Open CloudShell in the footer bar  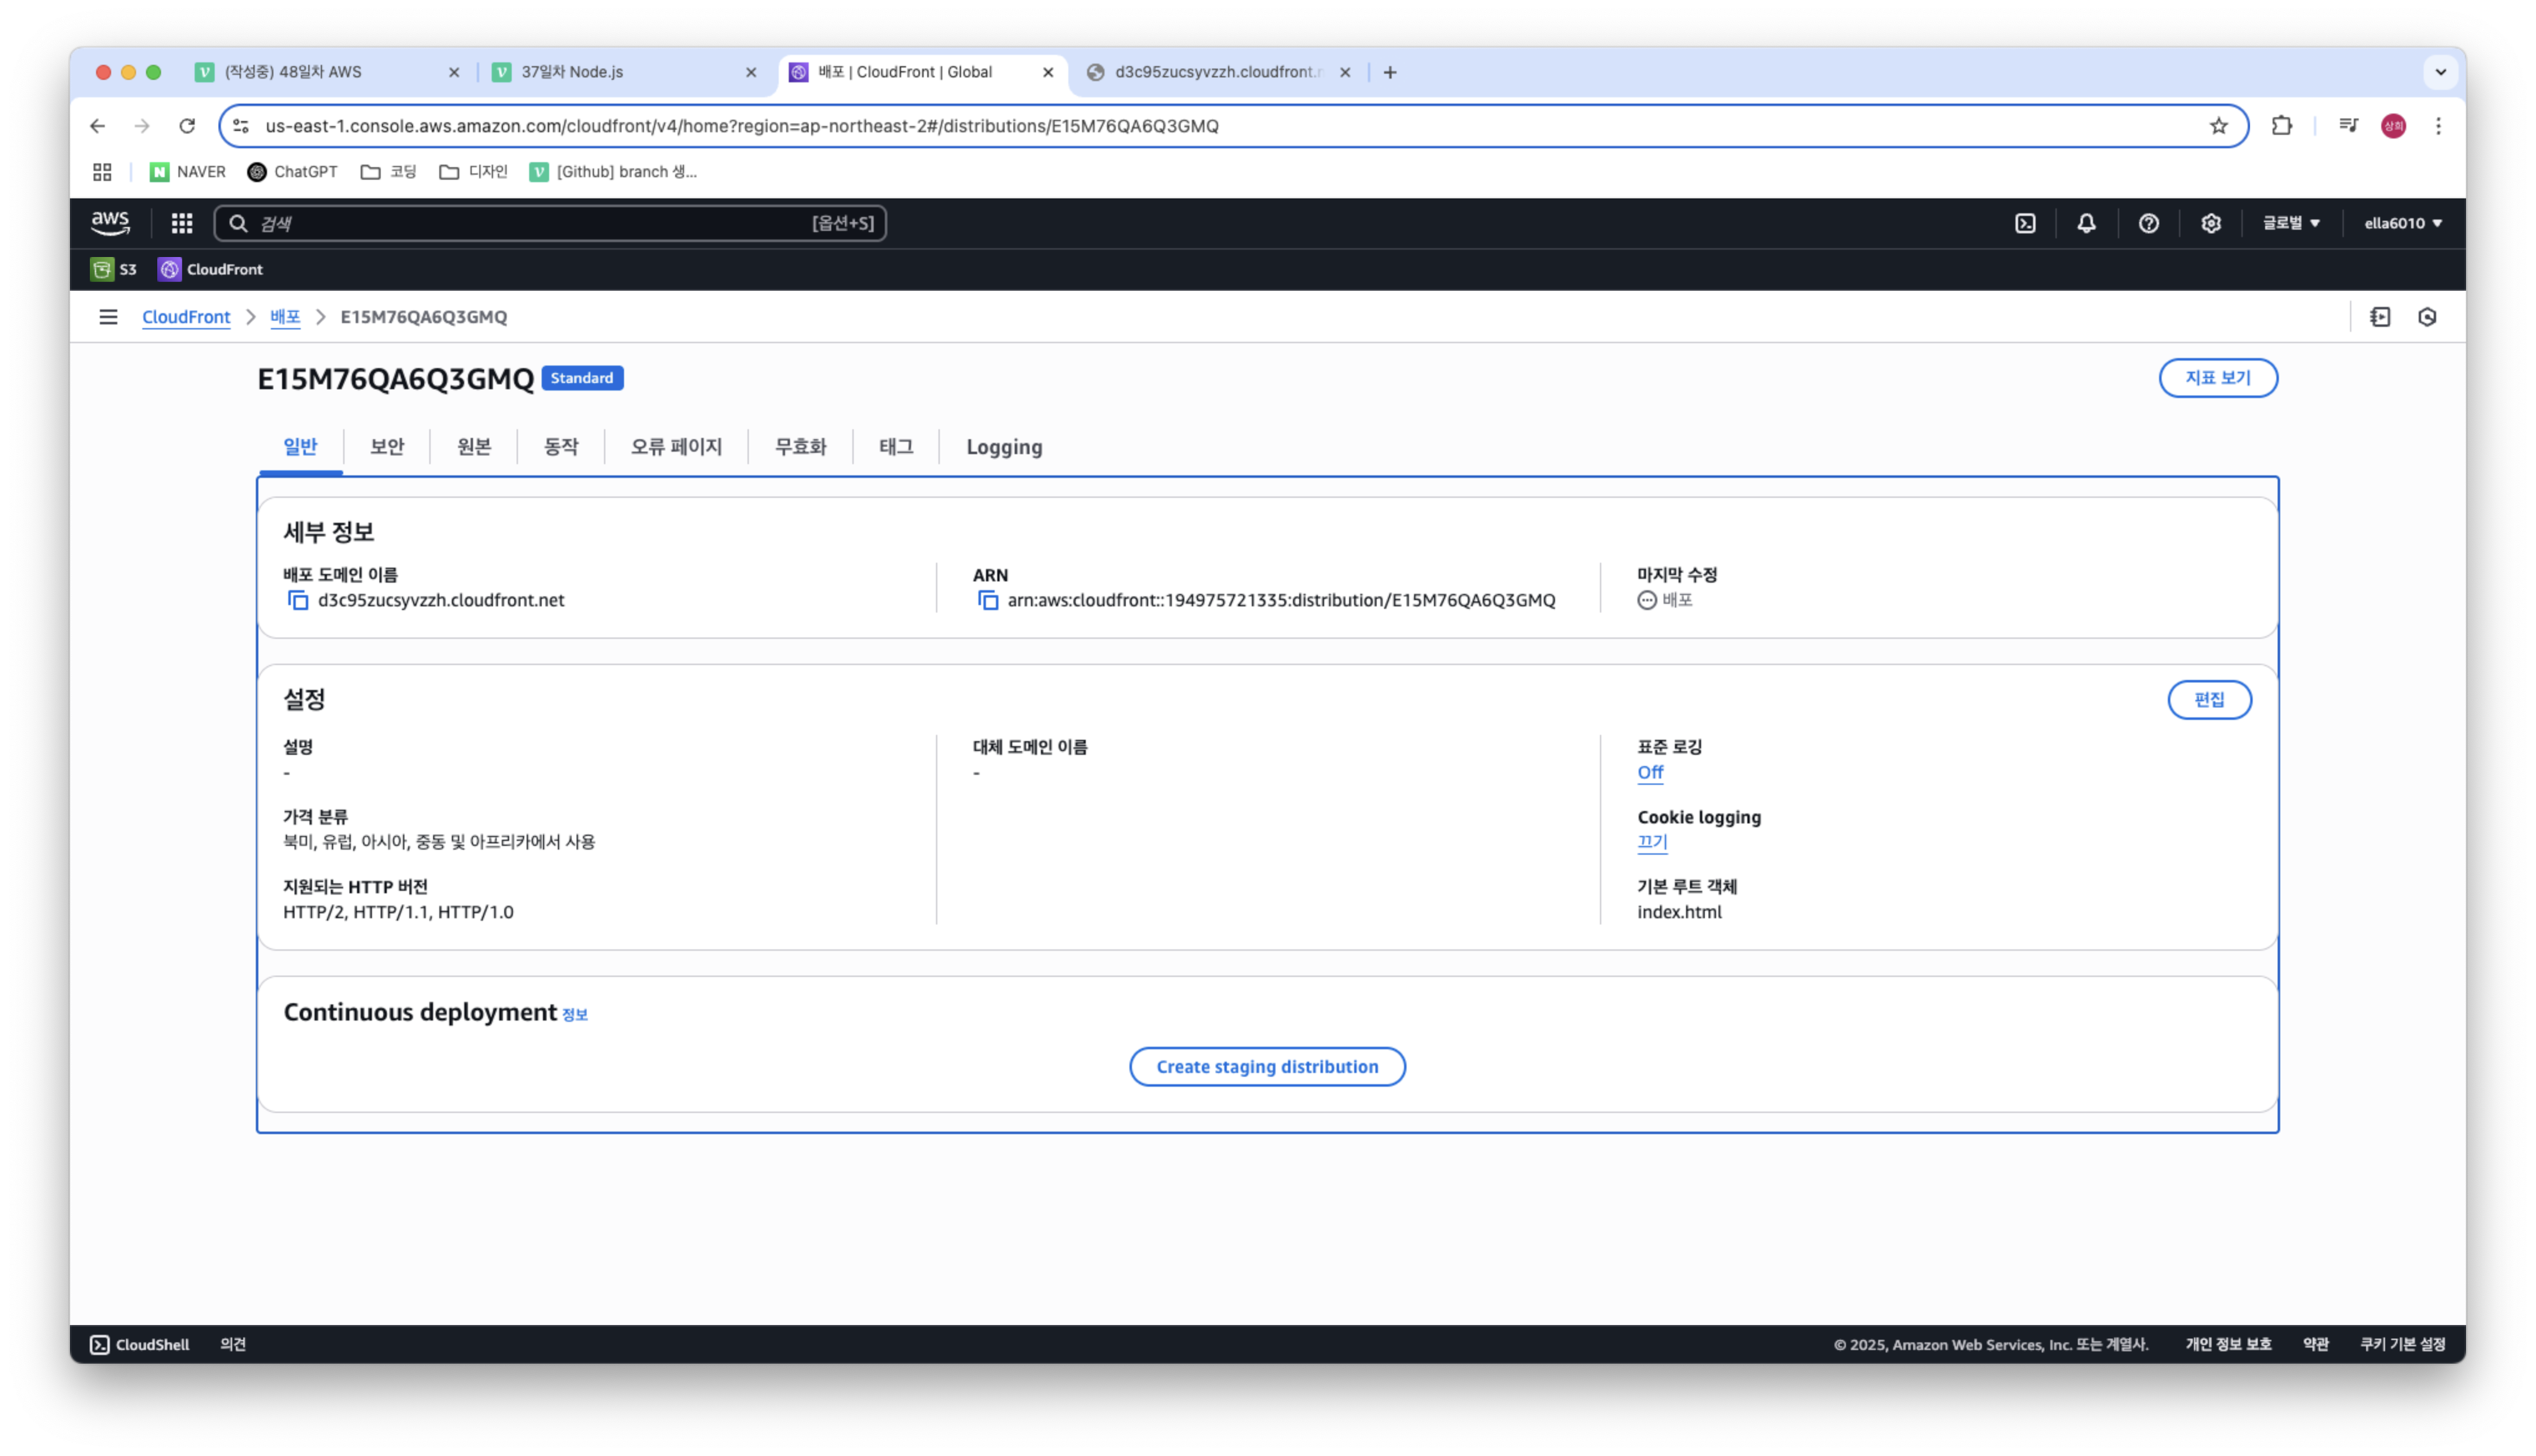140,1344
